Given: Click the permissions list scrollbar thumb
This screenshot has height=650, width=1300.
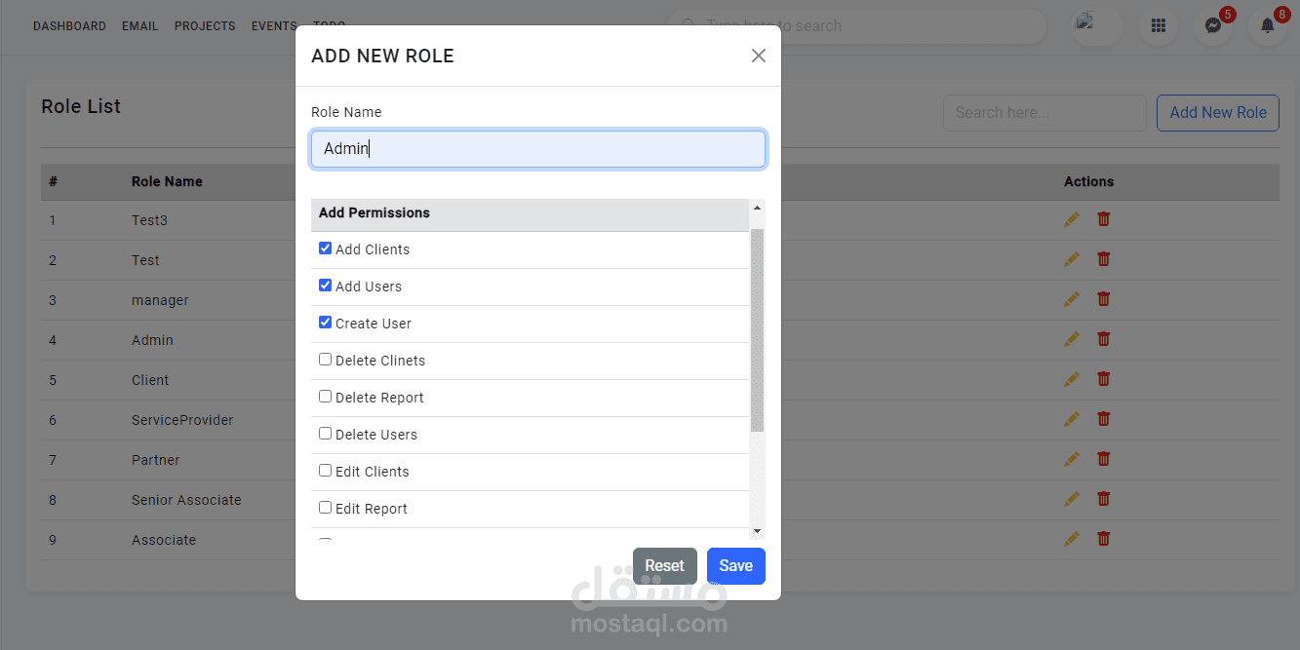Looking at the screenshot, I should tap(757, 331).
